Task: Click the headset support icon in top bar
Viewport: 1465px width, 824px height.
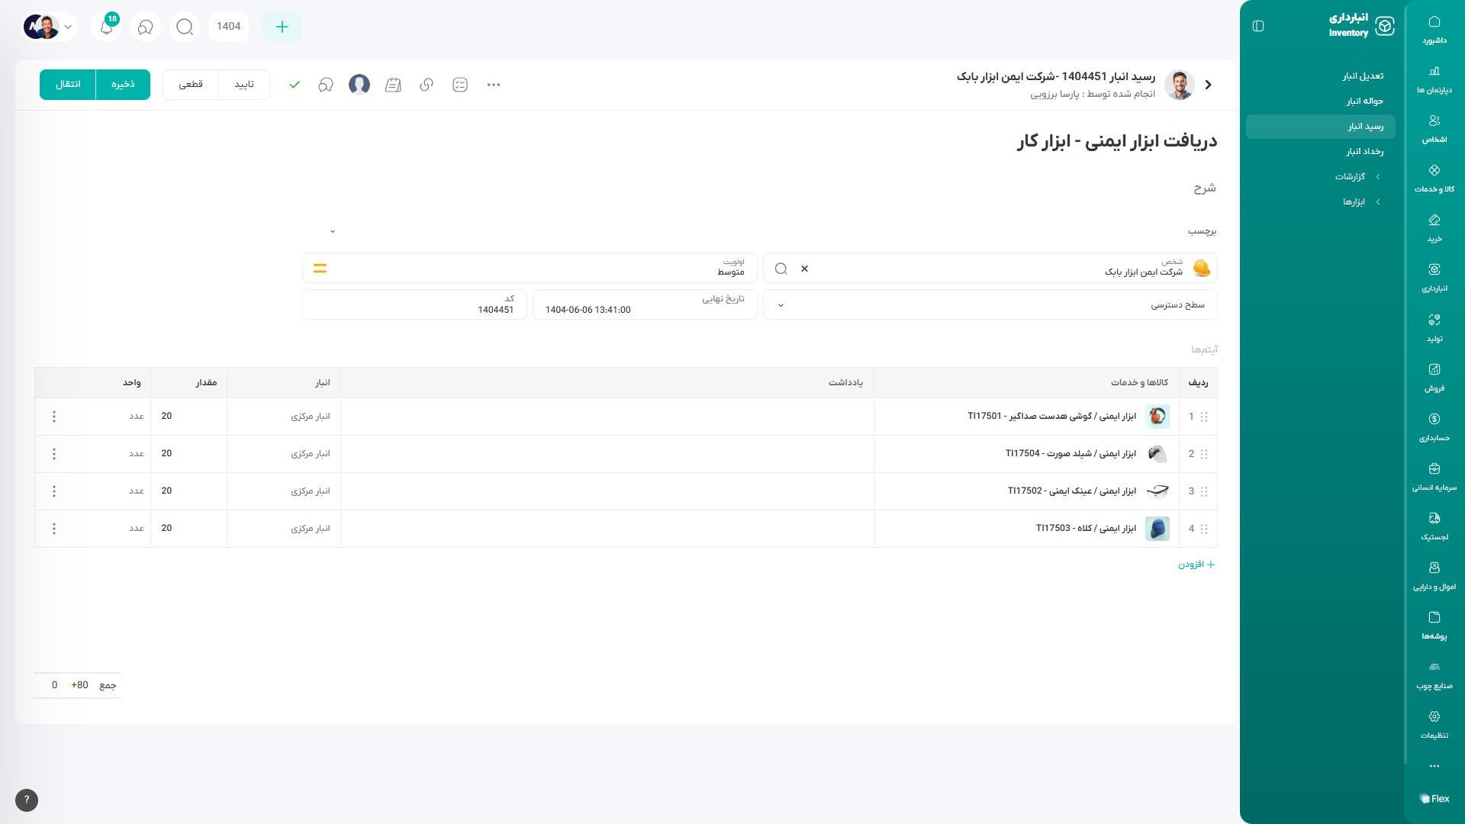Action: click(145, 27)
